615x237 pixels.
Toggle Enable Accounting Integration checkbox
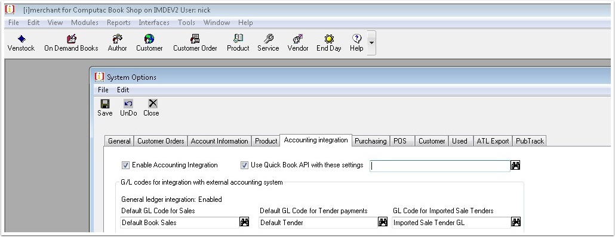tap(125, 165)
